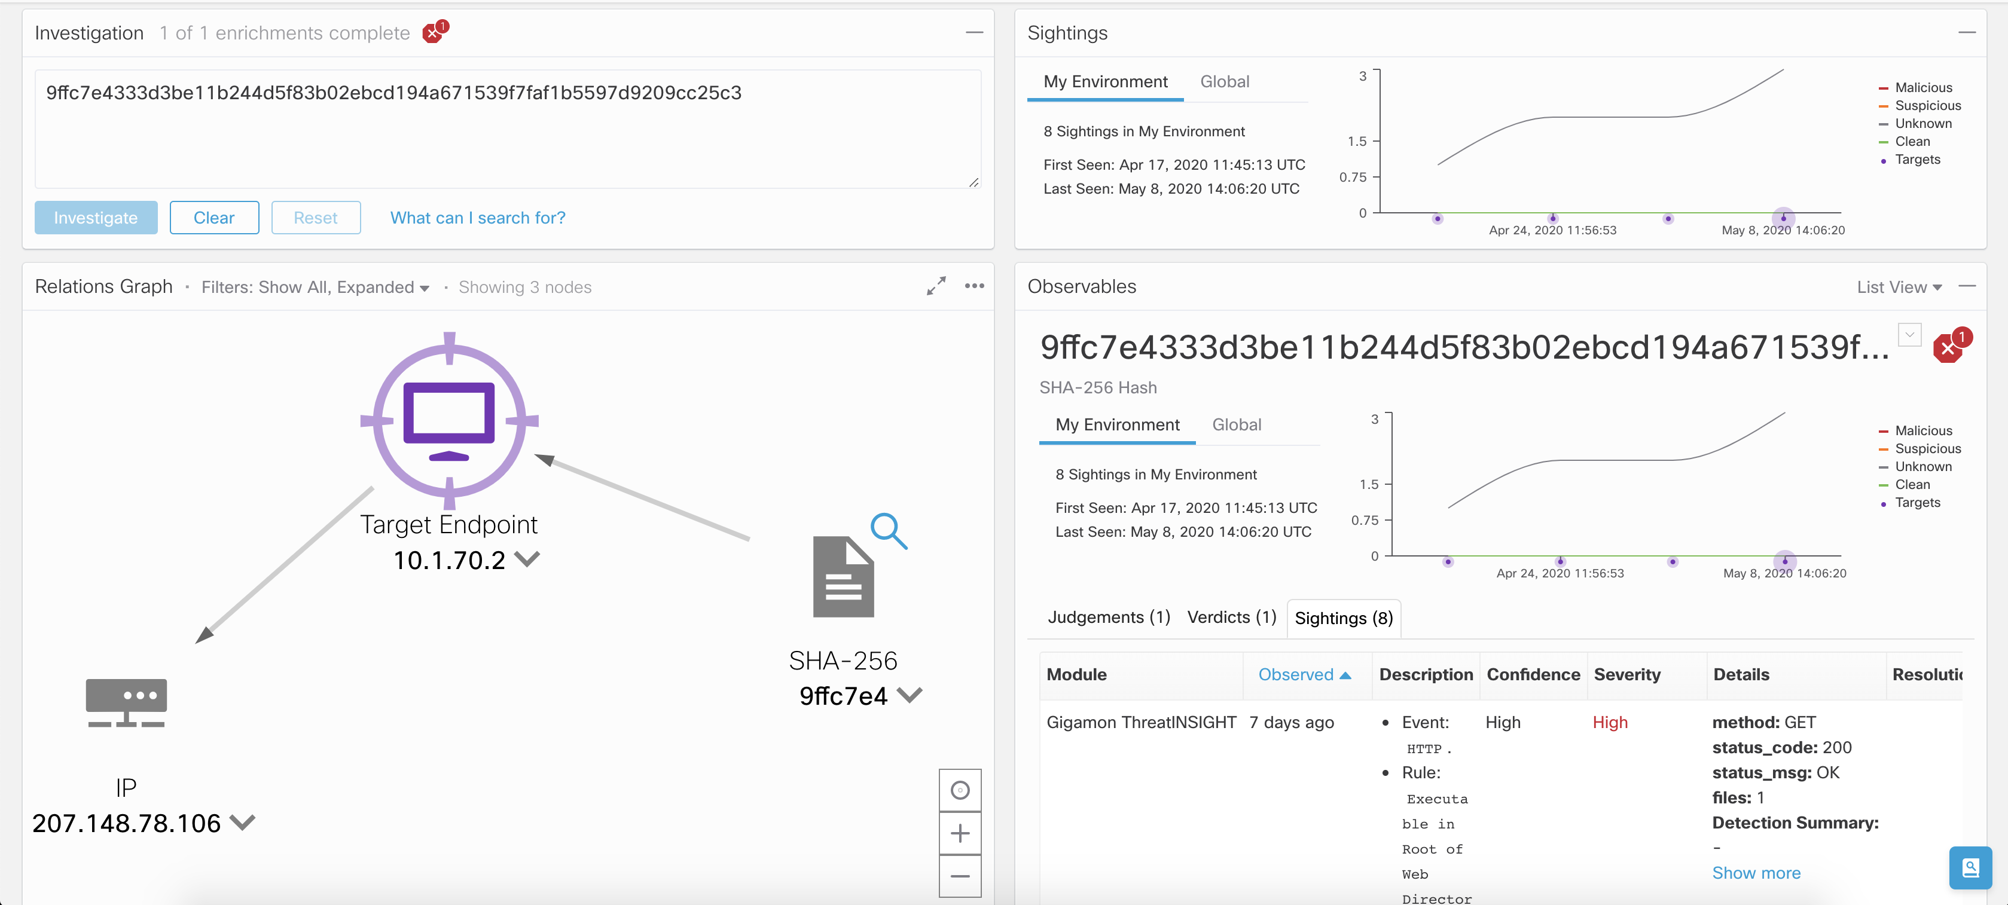
Task: Open the 207.148.78.106 IP dropdown chevron
Action: coord(243,823)
